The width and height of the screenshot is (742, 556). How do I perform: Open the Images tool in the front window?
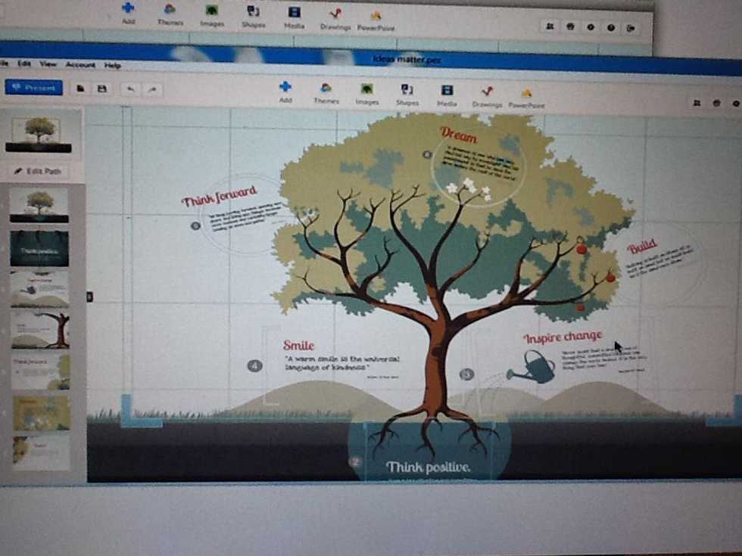coord(367,93)
